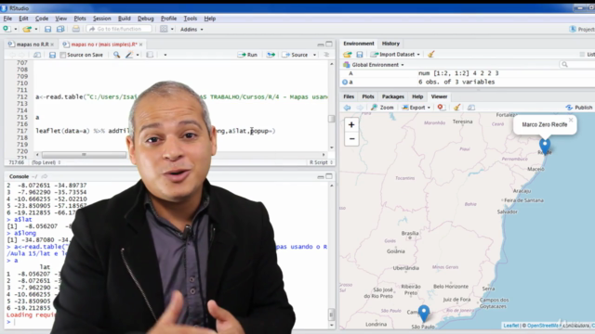Viewport: 595px width, 334px height.
Task: Click the Load workspace icon in Environment
Action: click(x=348, y=55)
